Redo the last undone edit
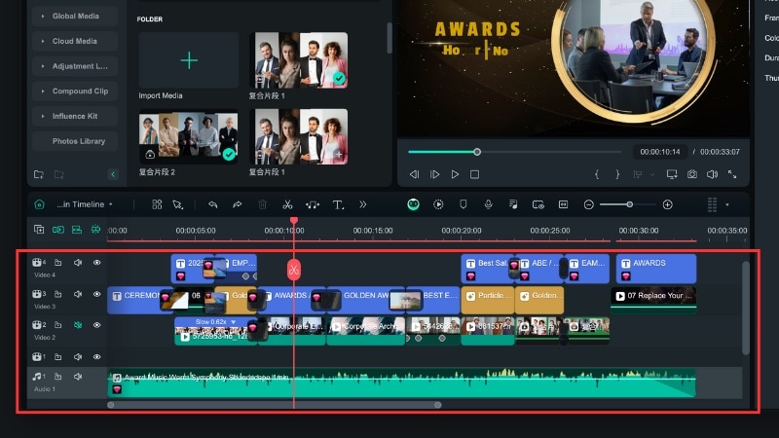Screen dimensions: 779x438 point(237,204)
